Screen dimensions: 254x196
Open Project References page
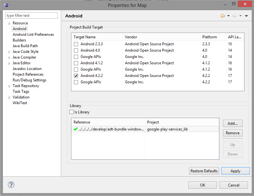coord(28,74)
